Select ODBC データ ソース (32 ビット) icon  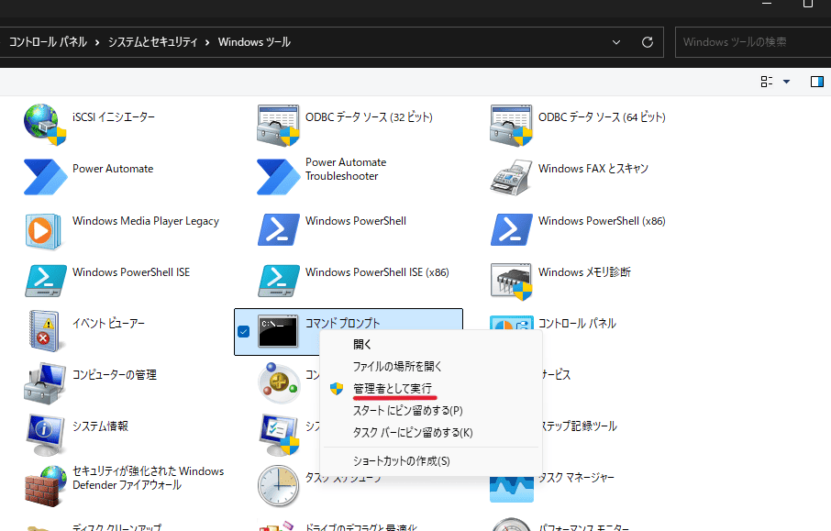278,125
